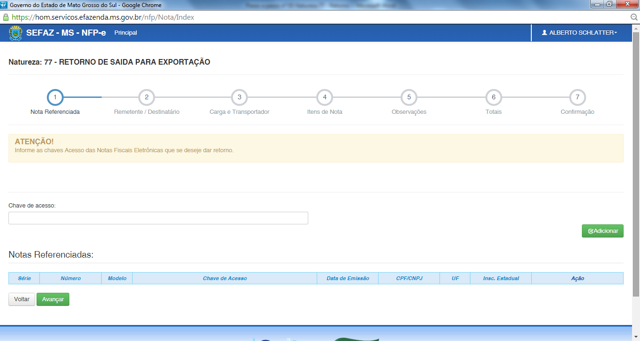Click the ATENÇÃO! alert heading
The image size is (640, 341).
[34, 141]
